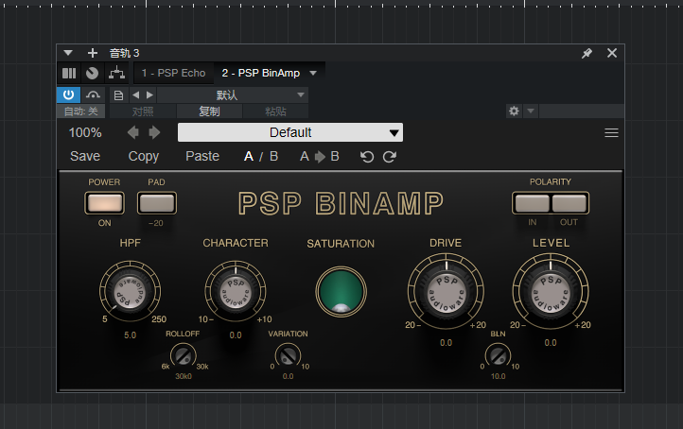
Task: Switch POLARITY OUT button
Action: coord(569,203)
